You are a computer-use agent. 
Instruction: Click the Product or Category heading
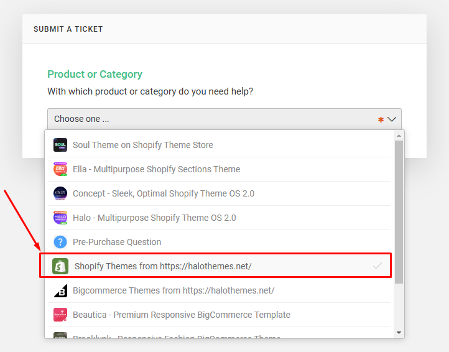pos(95,74)
